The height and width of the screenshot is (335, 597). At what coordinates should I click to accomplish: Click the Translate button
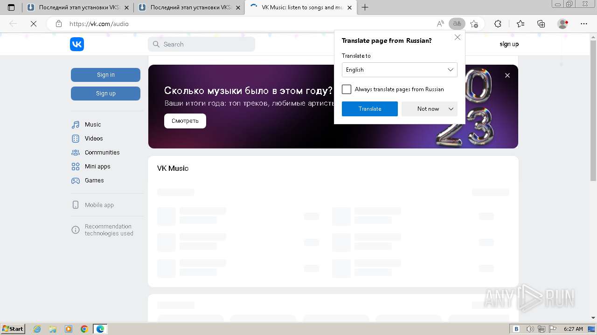click(370, 109)
